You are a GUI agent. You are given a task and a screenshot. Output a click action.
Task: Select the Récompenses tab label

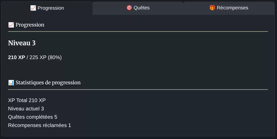point(233,8)
